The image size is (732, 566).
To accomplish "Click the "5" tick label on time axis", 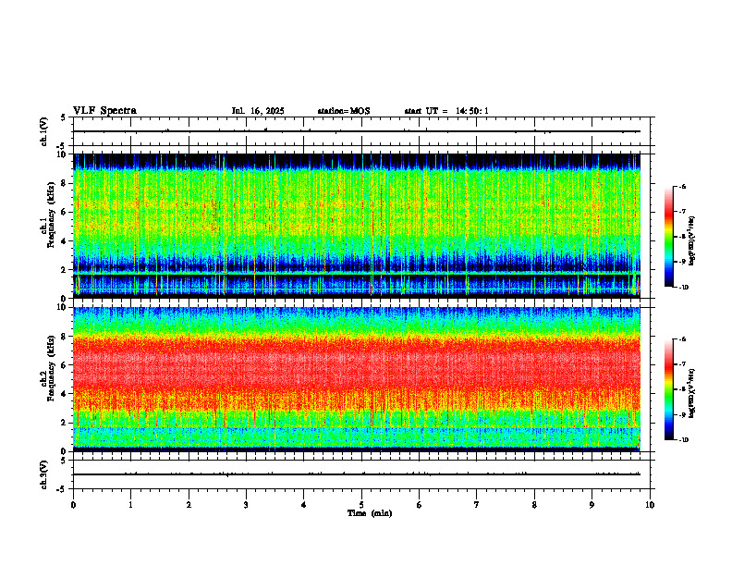I will [361, 505].
